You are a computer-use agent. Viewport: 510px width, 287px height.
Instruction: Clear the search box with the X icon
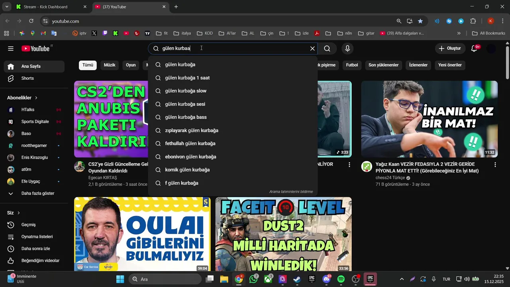click(x=312, y=49)
